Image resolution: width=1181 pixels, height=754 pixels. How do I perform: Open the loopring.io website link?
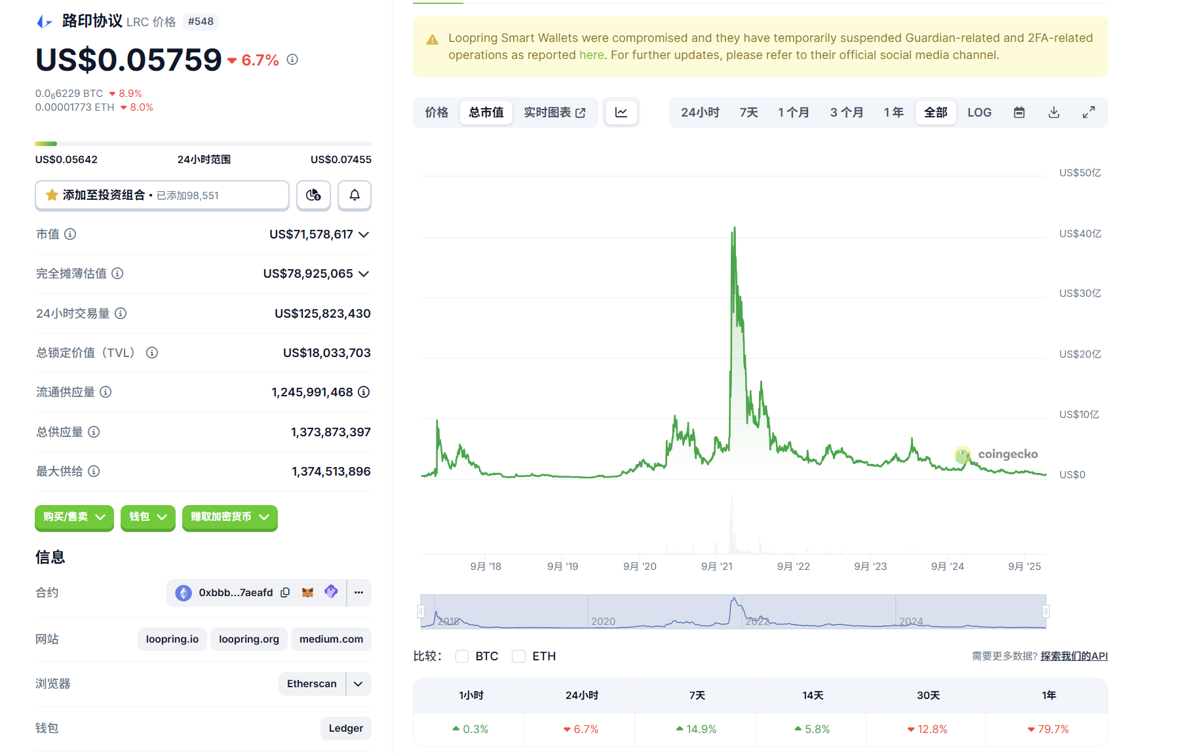click(172, 639)
